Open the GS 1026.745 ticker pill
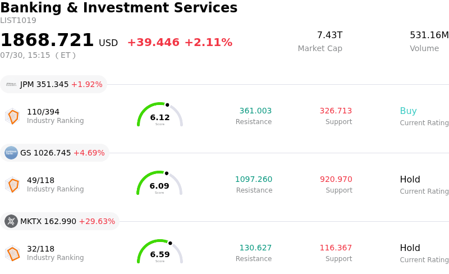Viewport: 449px width, 274px height. tap(54, 153)
